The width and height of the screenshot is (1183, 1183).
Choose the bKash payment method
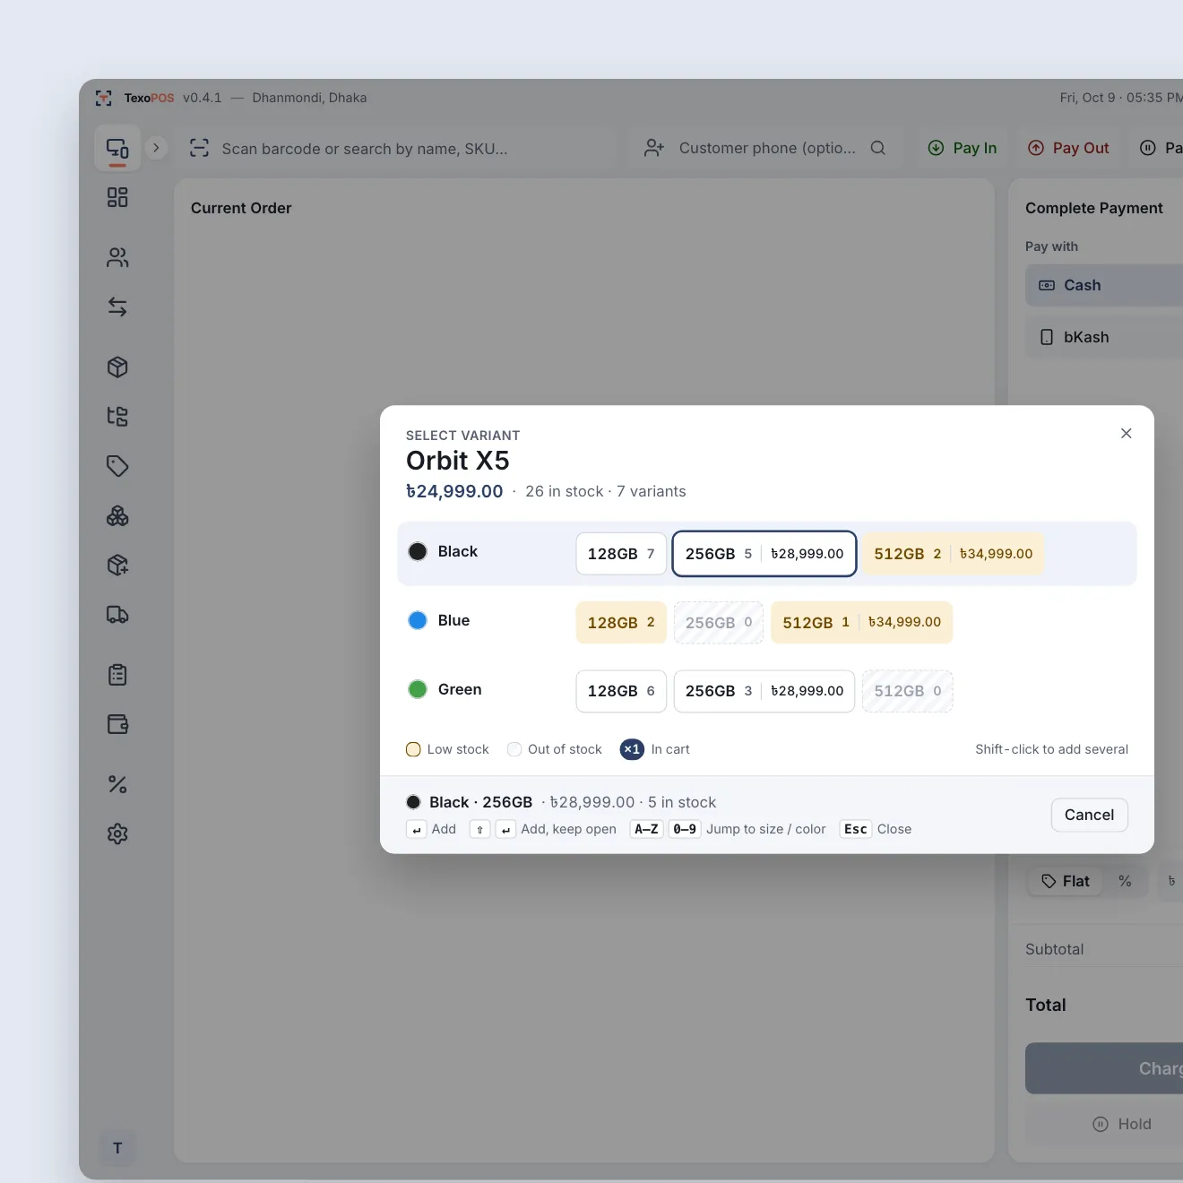(1104, 337)
